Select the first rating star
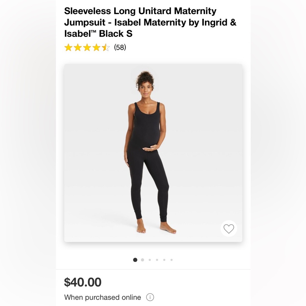Viewport: 306px width, 306px height. point(68,47)
